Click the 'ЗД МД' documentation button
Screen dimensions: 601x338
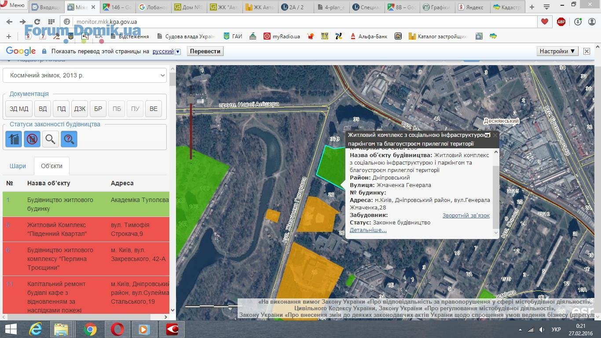(x=19, y=109)
